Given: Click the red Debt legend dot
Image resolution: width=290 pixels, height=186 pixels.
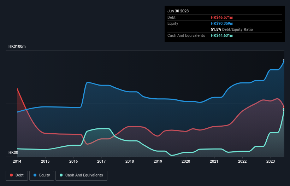Looking at the screenshot, I should 11,175.
